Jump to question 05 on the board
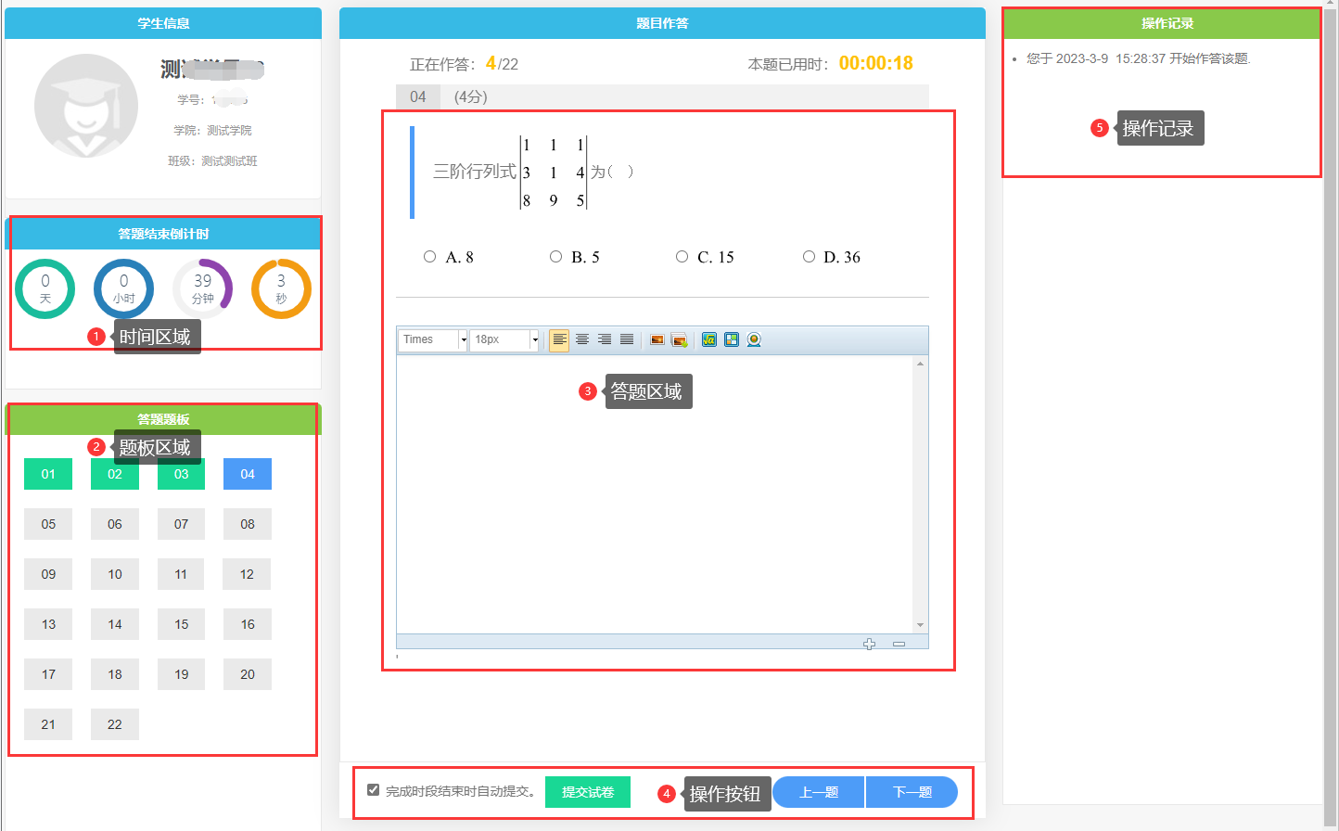This screenshot has width=1339, height=831. pyautogui.click(x=48, y=524)
